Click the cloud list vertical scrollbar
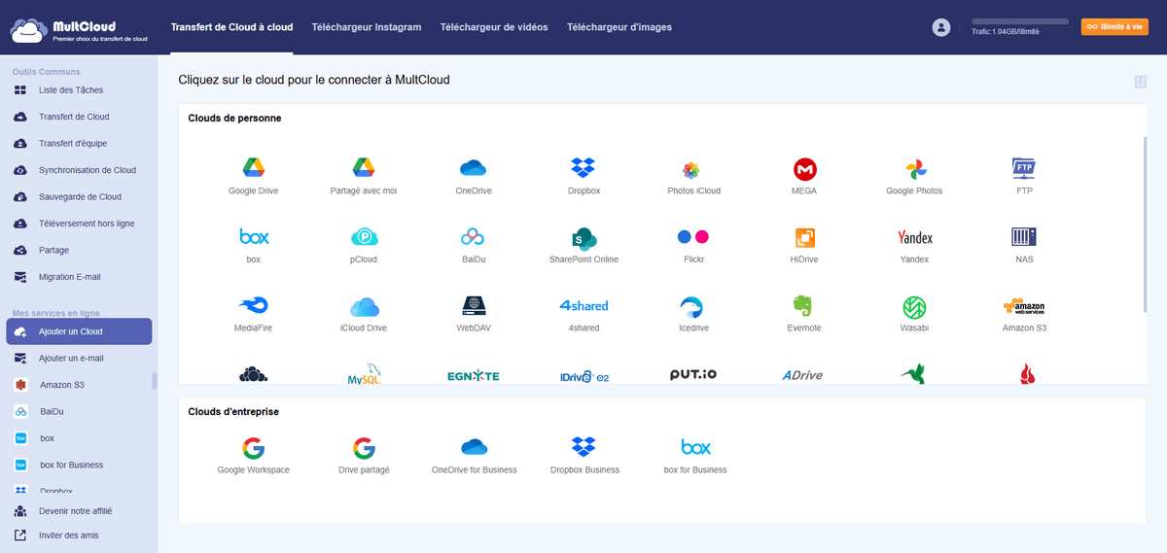This screenshot has width=1167, height=553. coord(1144,225)
